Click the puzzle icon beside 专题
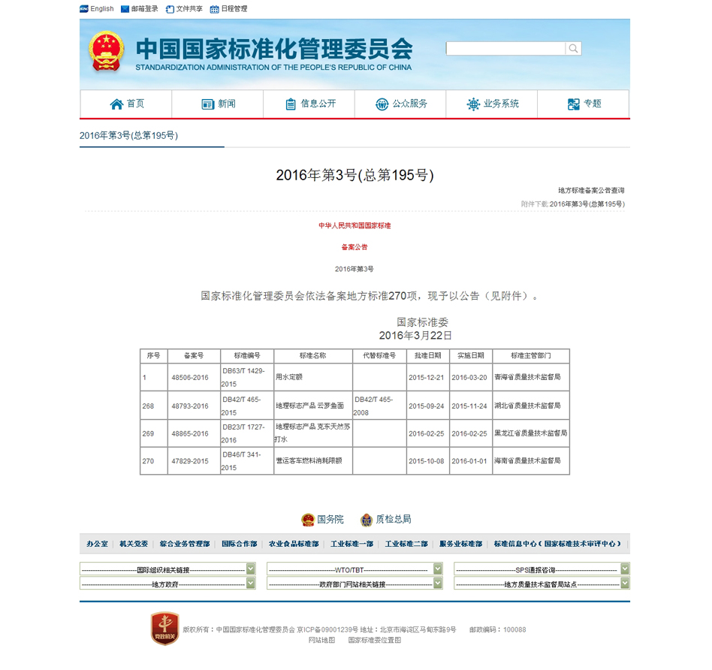 click(x=574, y=104)
